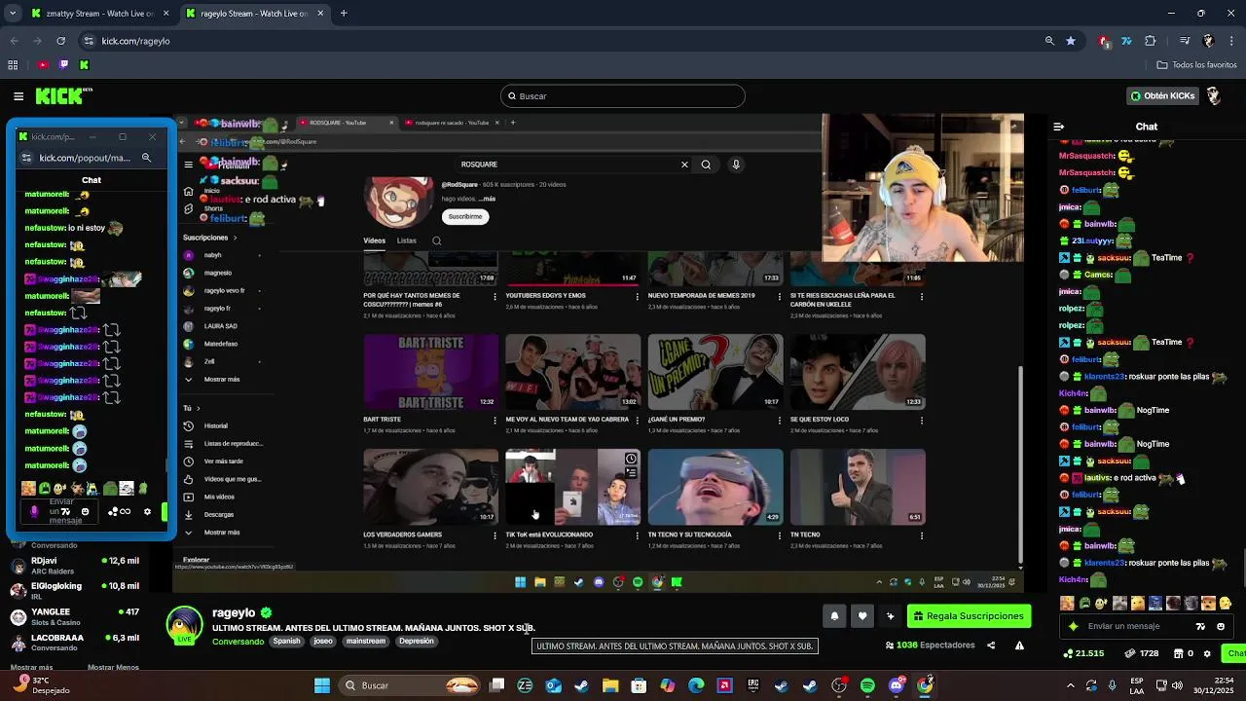Open RDjavi channel in sidebar
This screenshot has height=701, width=1246.
click(74, 565)
